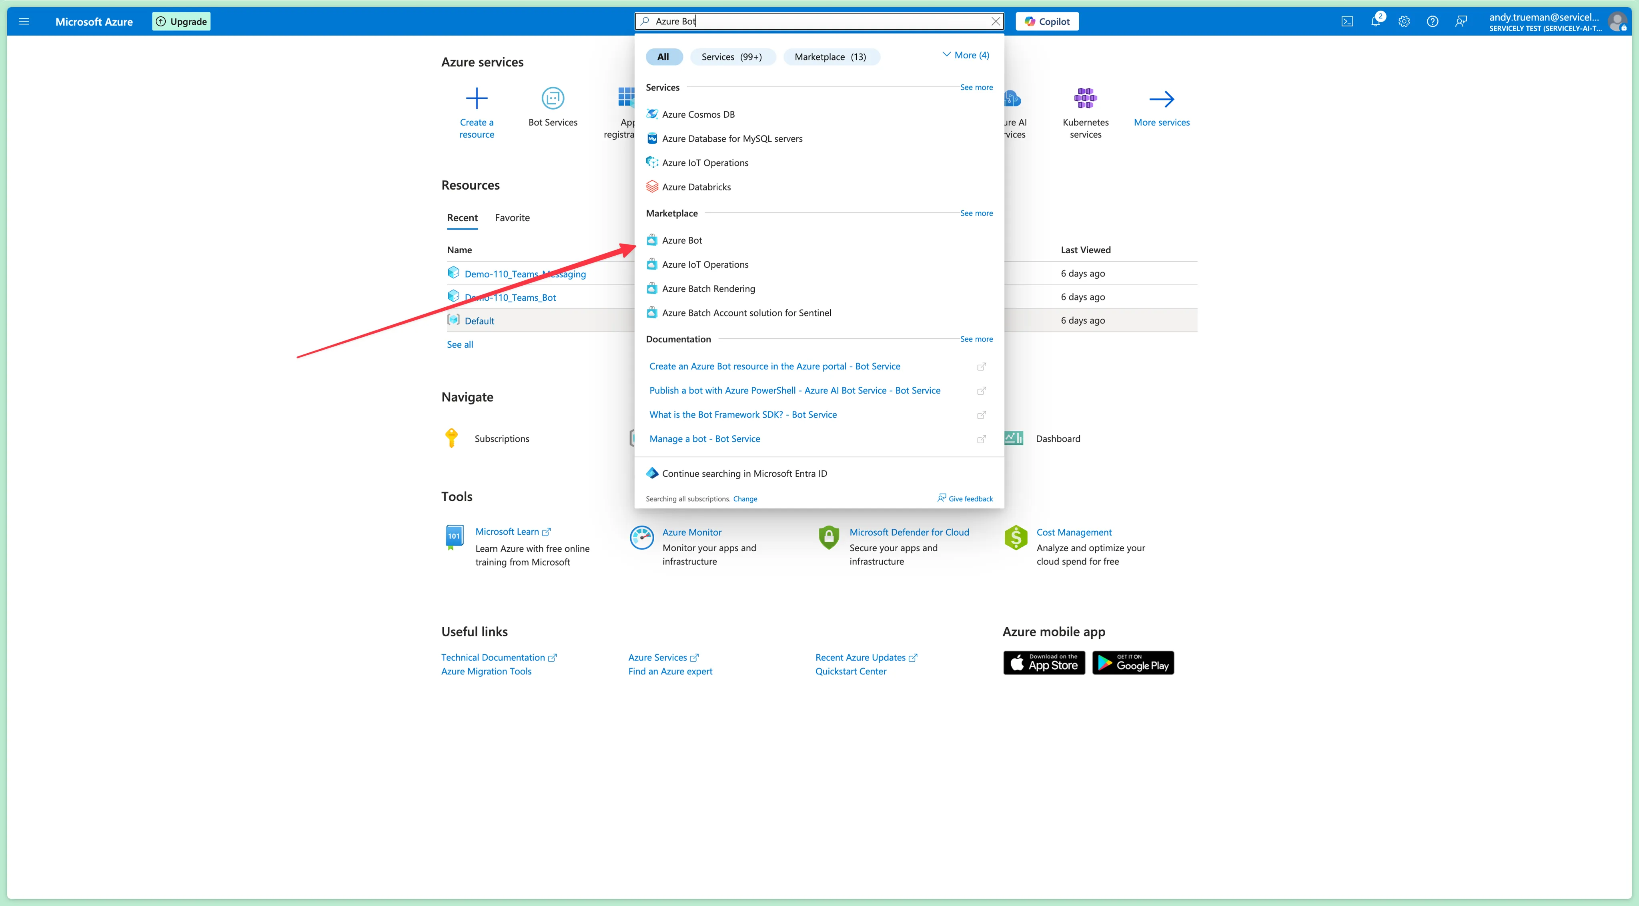Viewport: 1639px width, 906px height.
Task: Filter results by Services (99+)
Action: click(x=732, y=57)
